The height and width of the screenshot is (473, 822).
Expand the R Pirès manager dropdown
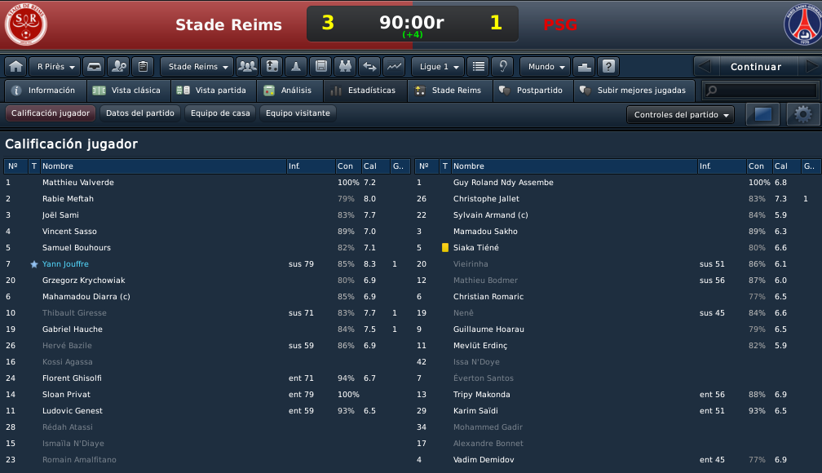[x=55, y=67]
